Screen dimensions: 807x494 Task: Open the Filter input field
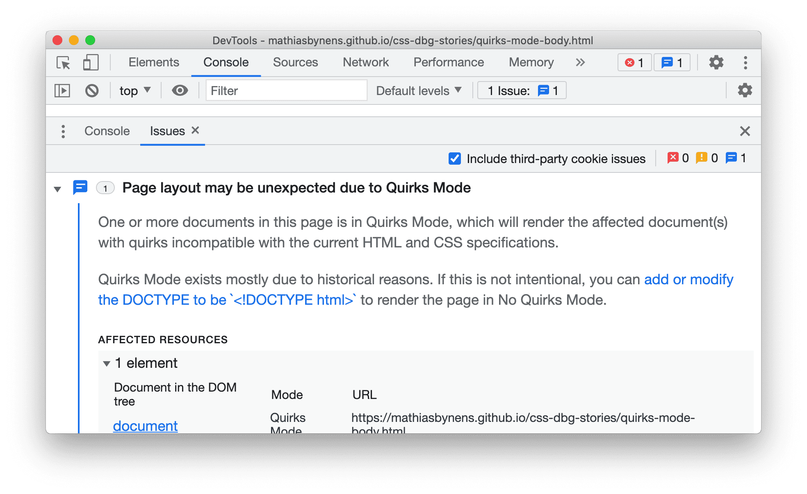coord(283,90)
